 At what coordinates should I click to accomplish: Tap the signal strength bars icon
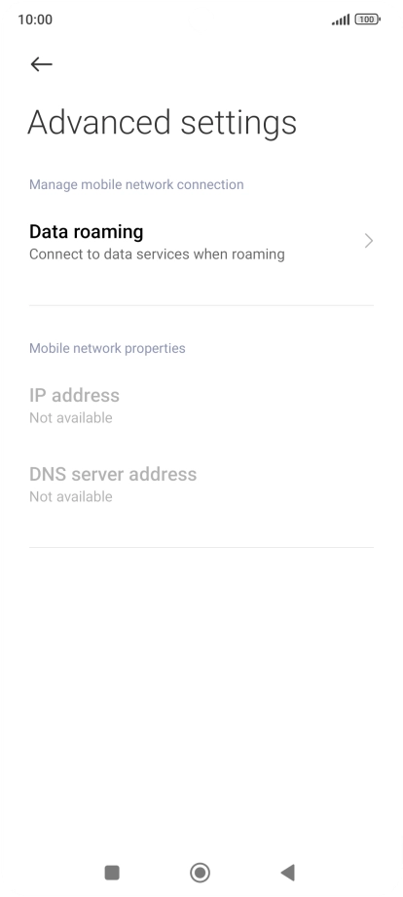pyautogui.click(x=341, y=20)
